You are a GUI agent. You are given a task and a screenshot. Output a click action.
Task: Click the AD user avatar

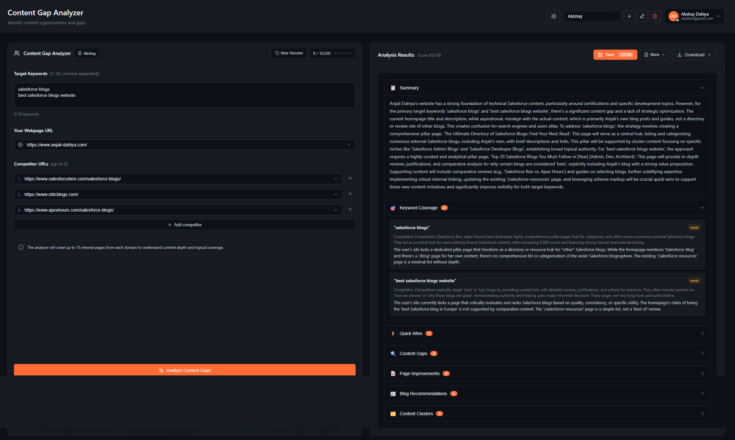[x=673, y=16]
